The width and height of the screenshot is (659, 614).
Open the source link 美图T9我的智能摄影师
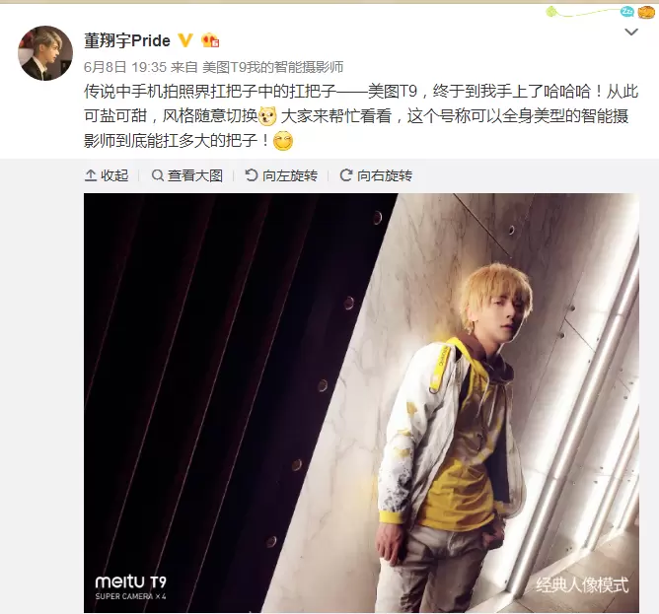(272, 67)
